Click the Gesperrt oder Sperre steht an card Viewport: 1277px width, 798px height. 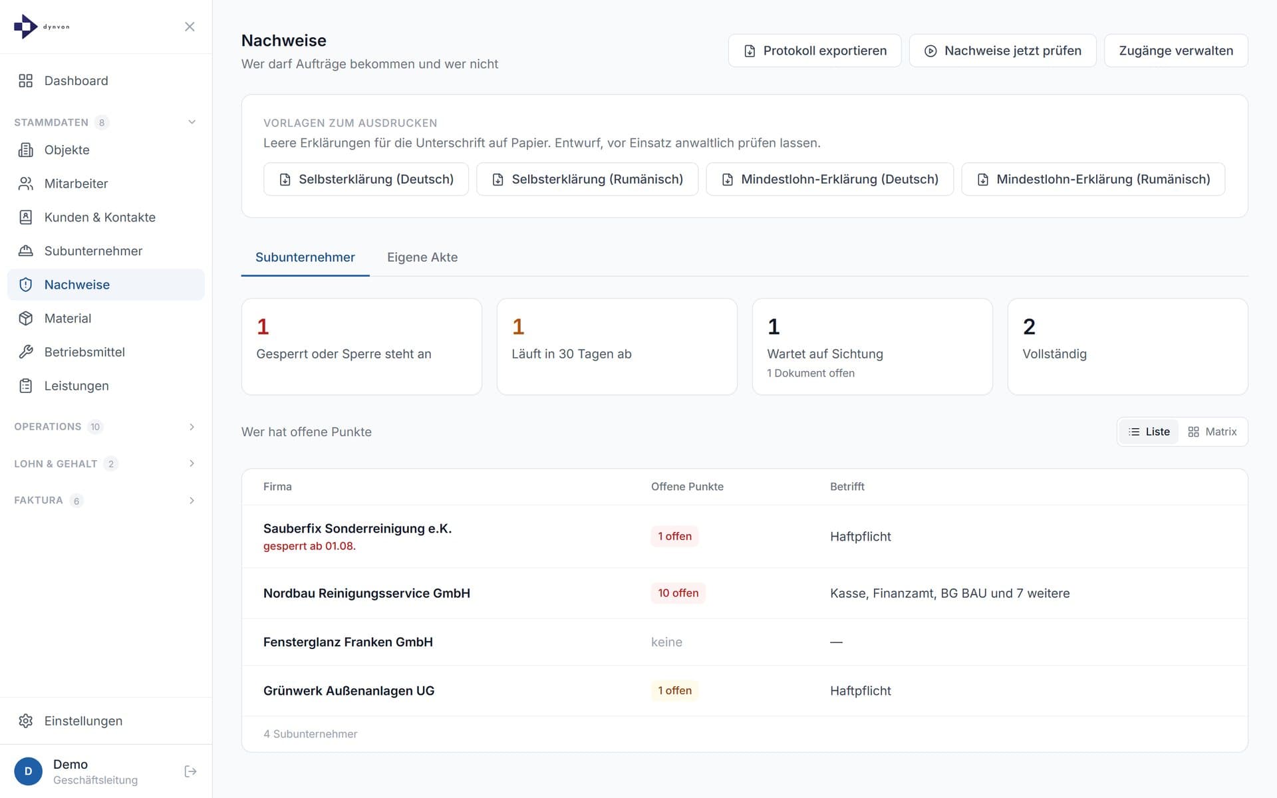(361, 346)
